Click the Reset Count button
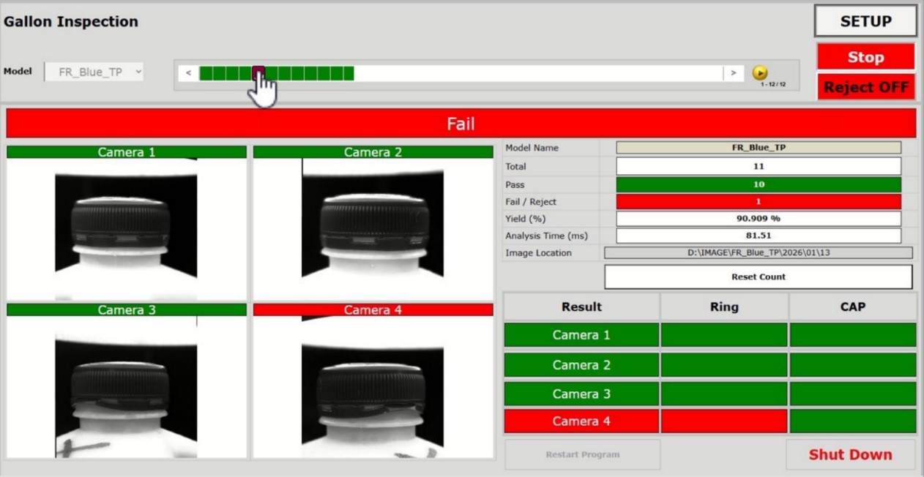 [x=758, y=277]
